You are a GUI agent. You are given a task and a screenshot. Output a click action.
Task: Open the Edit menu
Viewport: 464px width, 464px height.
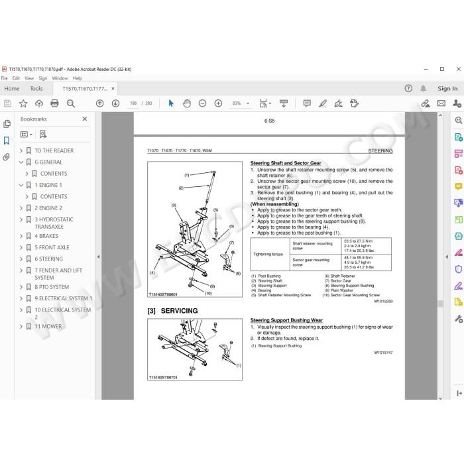(16, 78)
